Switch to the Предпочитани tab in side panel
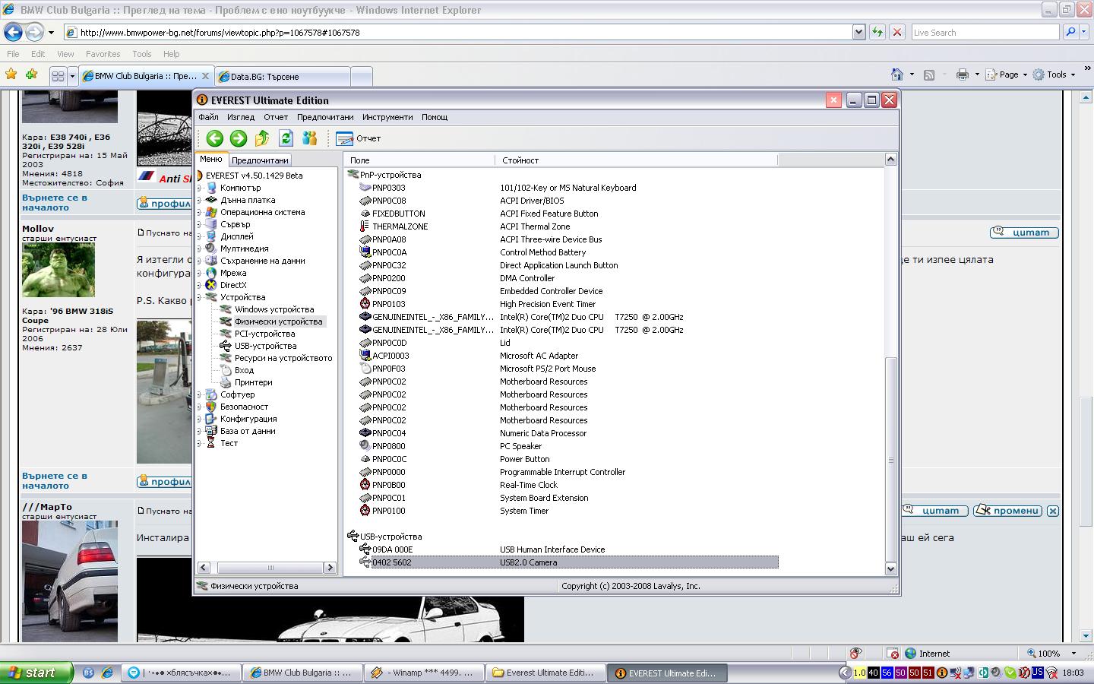This screenshot has width=1094, height=684. click(x=260, y=160)
